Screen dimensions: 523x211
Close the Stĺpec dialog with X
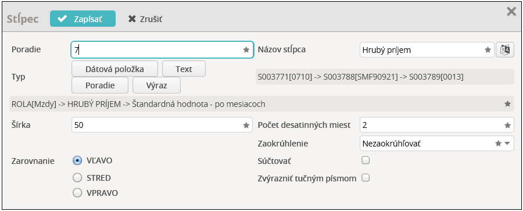[x=511, y=12]
